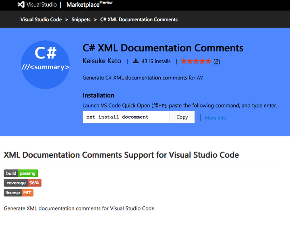
Task: Click 'Generate XML documentation comments for Visual Studio Code.'
Action: (80, 208)
